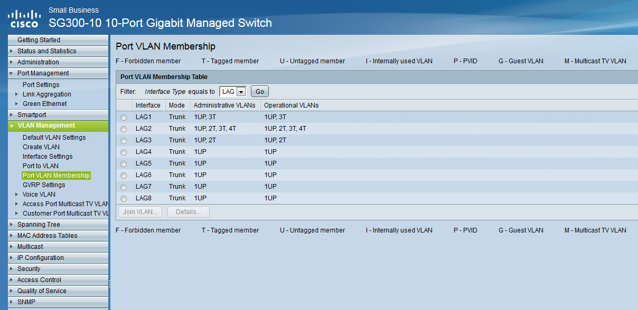Click the Join VLAN... button
Viewport: 638px width, 310px height.
tap(140, 212)
